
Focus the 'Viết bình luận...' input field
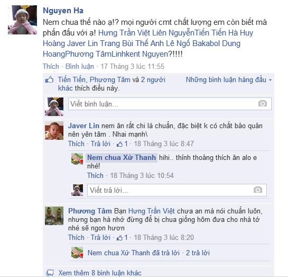coord(170,104)
